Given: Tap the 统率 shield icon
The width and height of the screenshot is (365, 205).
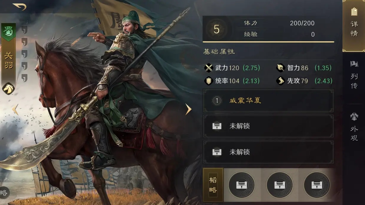Looking at the screenshot, I should (209, 81).
